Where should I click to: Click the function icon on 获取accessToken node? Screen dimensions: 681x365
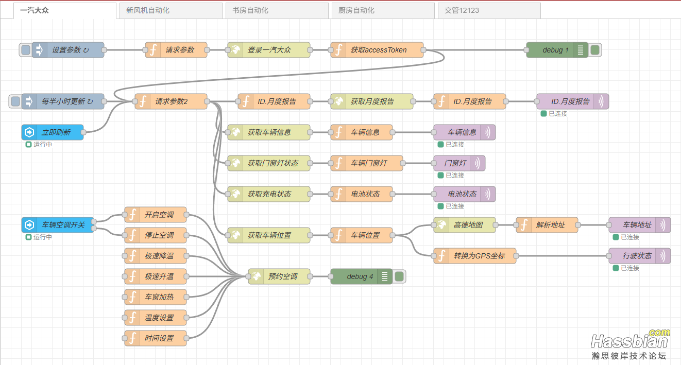[338, 50]
